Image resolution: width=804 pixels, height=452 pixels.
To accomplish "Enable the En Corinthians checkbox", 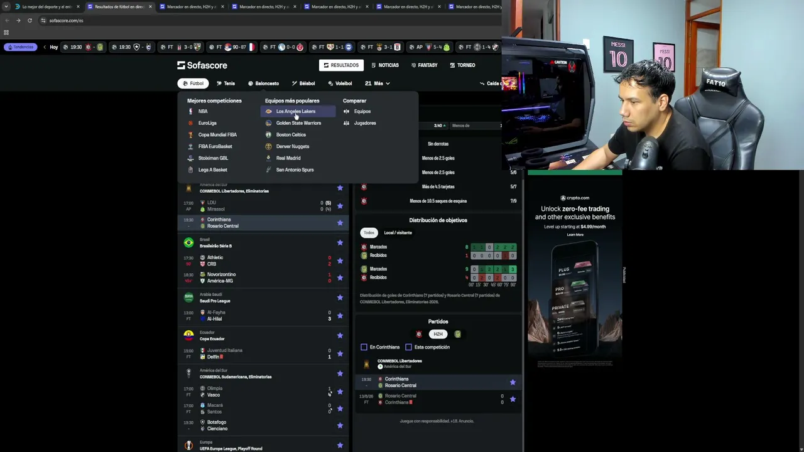I will pos(364,347).
